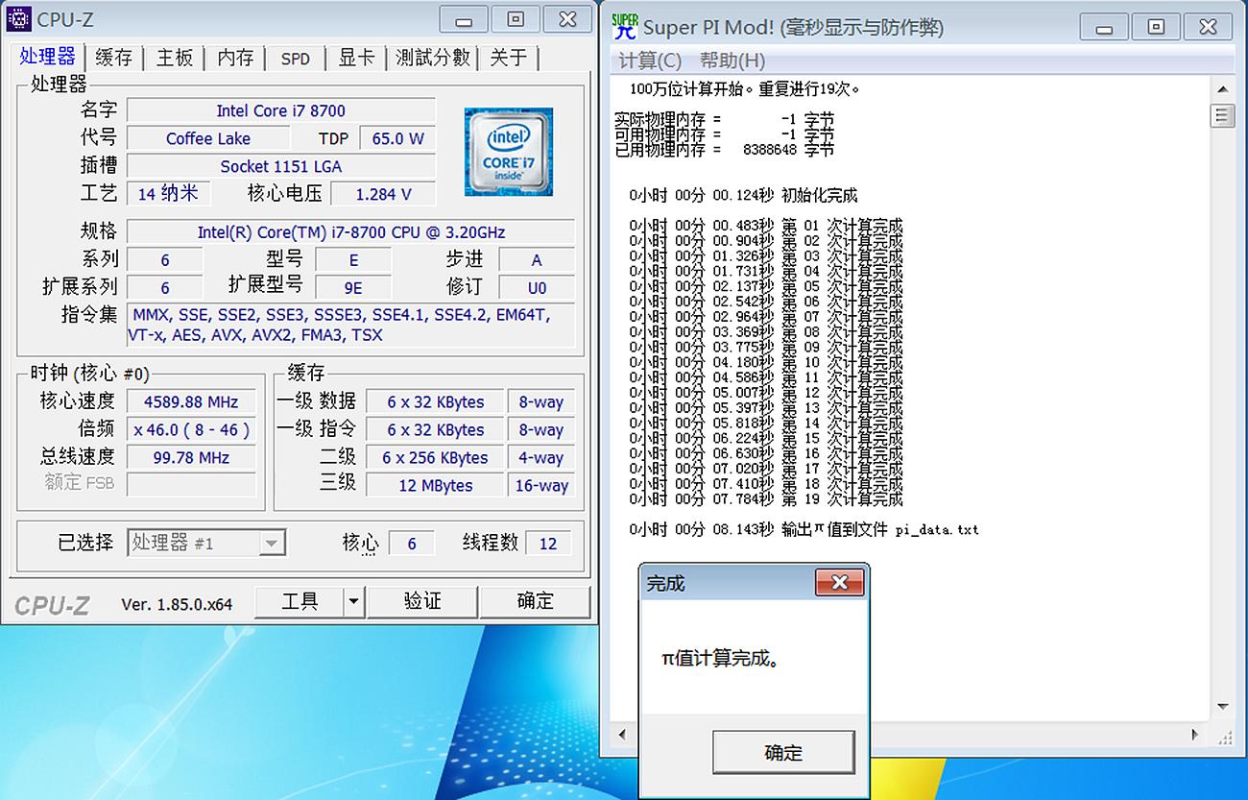
Task: Click the CPU-Z title bar app icon
Action: coord(18,19)
